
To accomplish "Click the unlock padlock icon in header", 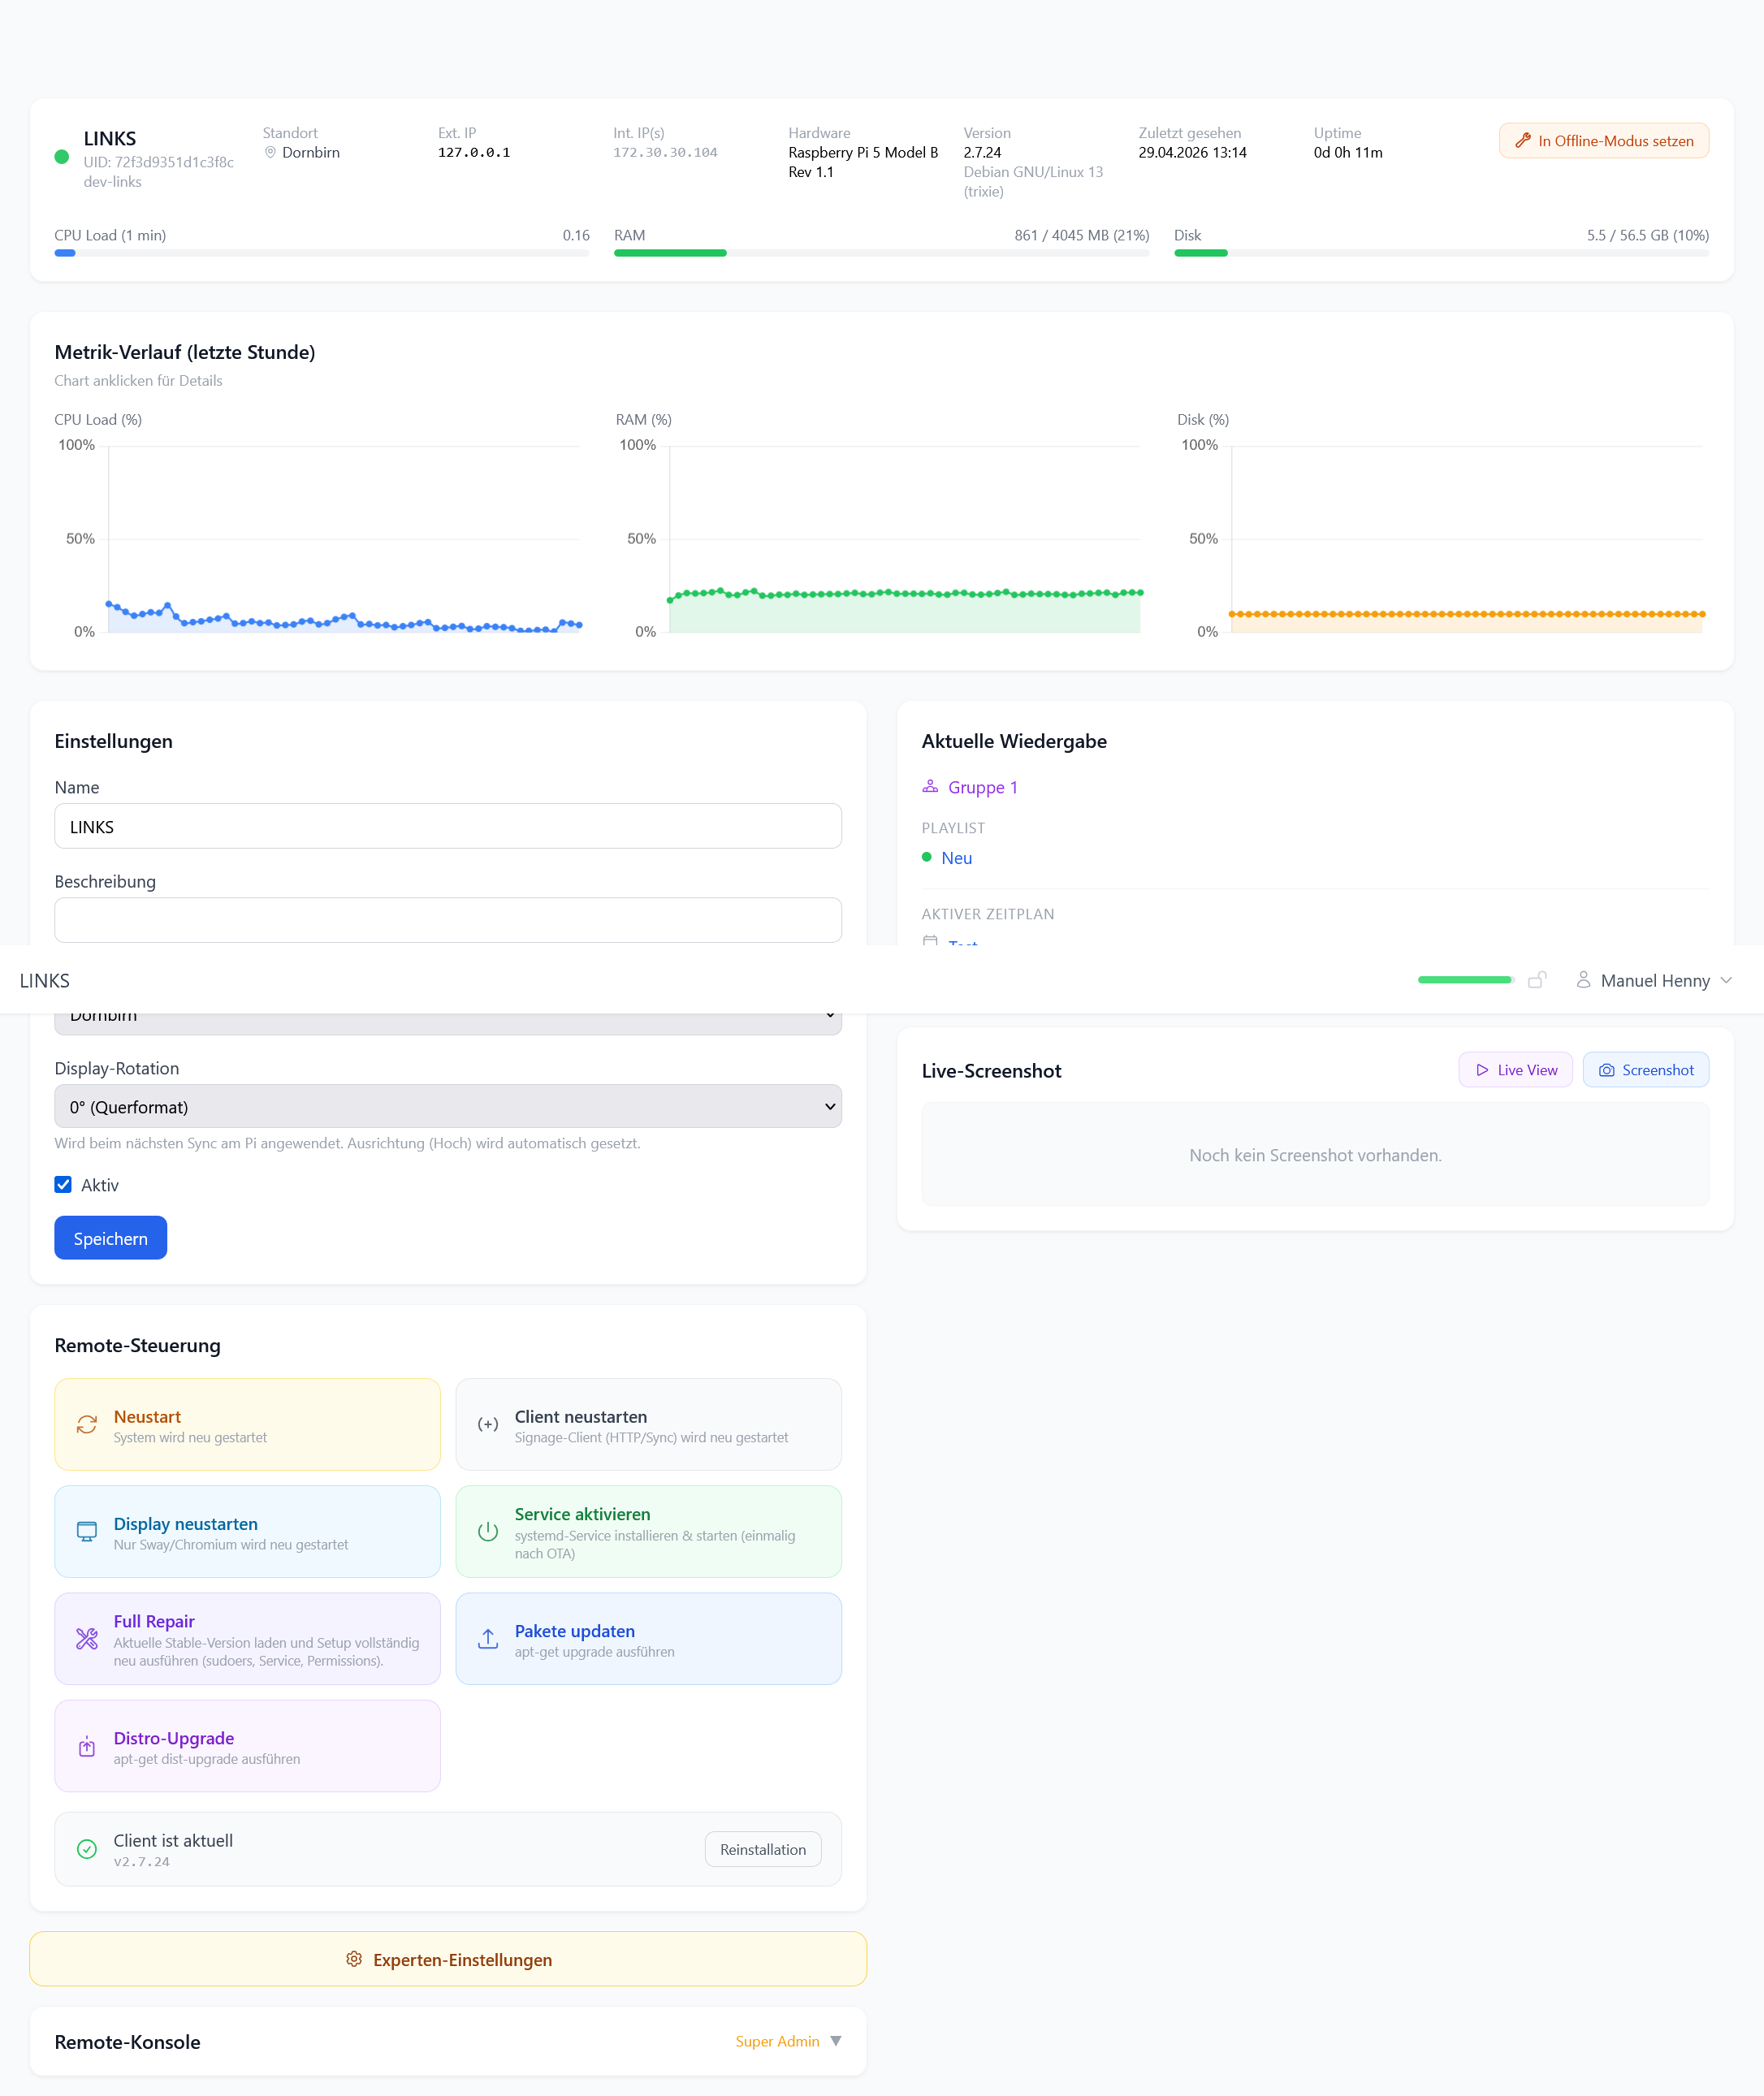I will coord(1537,980).
